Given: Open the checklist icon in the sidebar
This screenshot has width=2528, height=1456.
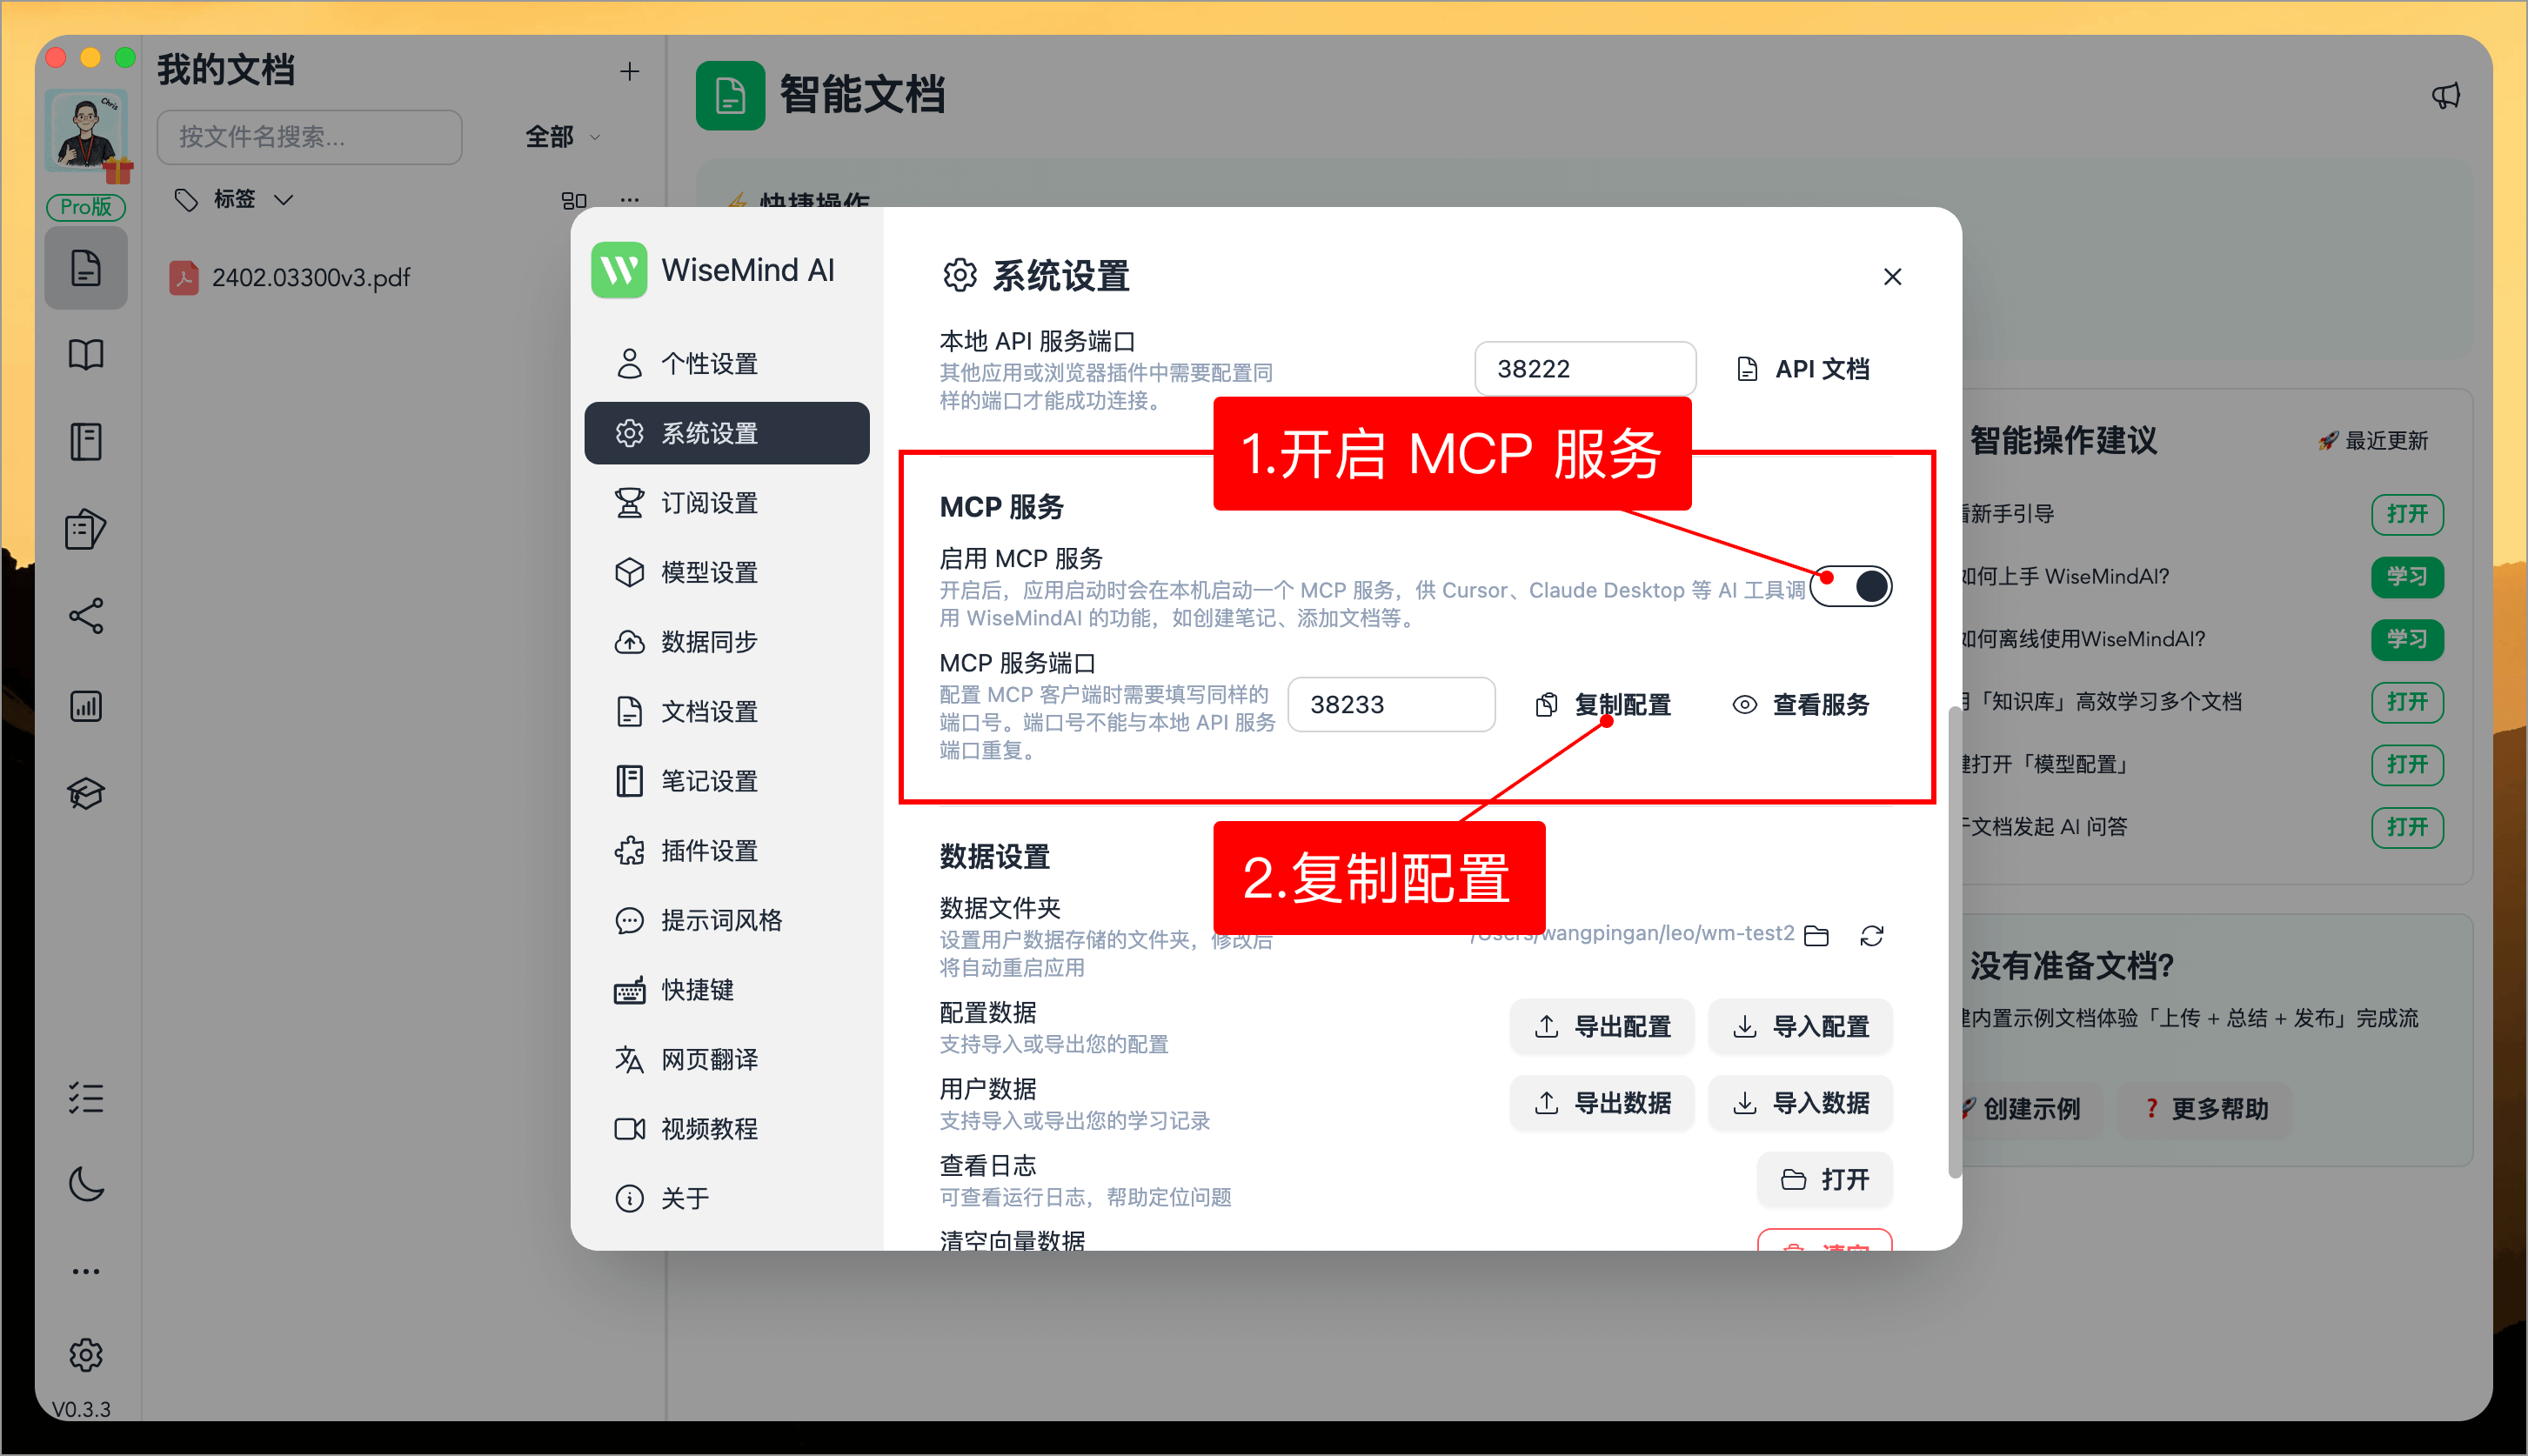Looking at the screenshot, I should coord(86,1098).
